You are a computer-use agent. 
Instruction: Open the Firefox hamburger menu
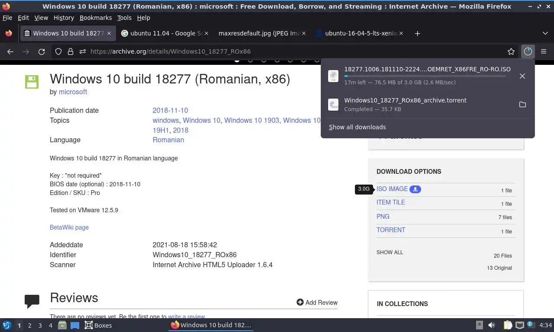pyautogui.click(x=544, y=51)
